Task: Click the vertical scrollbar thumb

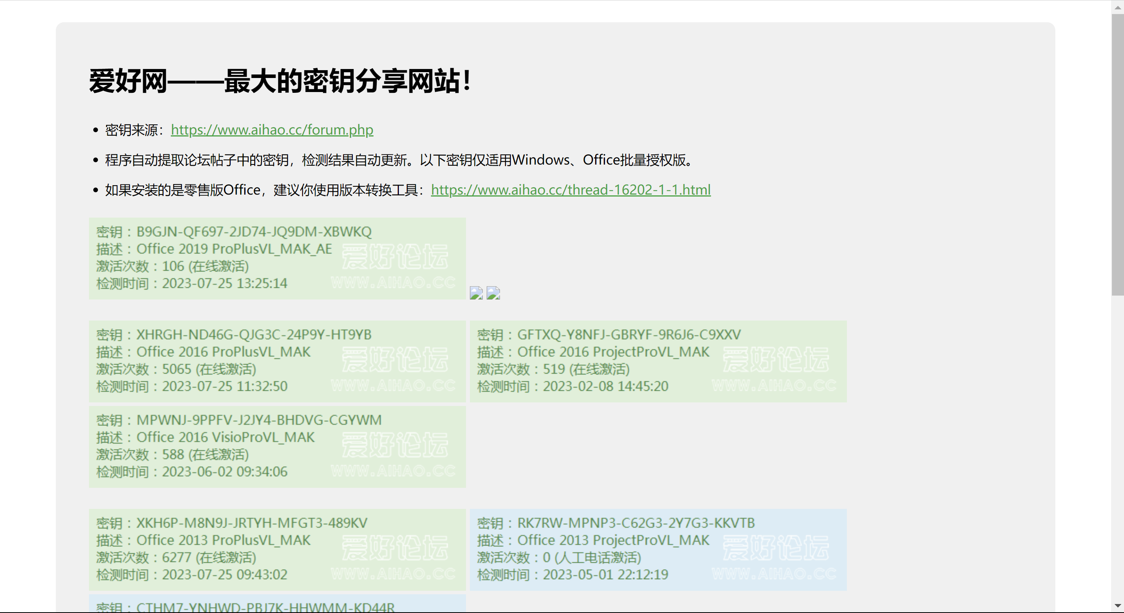Action: 1117,155
